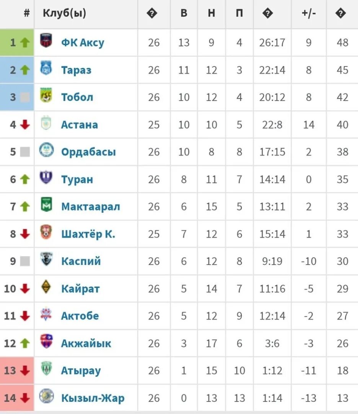
Task: Sort by the Клуб(ы) column header
Action: (x=65, y=13)
